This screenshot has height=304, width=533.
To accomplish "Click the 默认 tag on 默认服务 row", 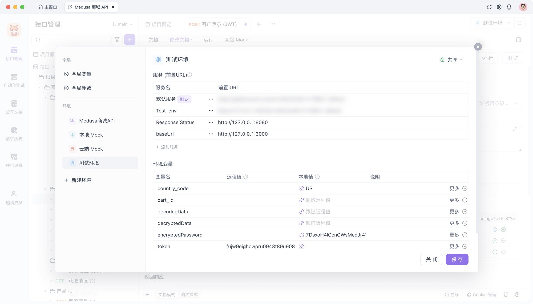I will (184, 99).
